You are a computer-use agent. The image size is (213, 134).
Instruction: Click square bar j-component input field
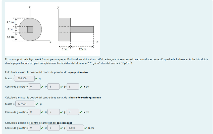point(53,112)
